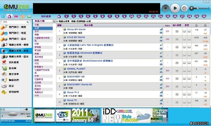The height and width of the screenshot is (126, 211).
Task: Switch to the news N tab icon
Action: coord(23,17)
